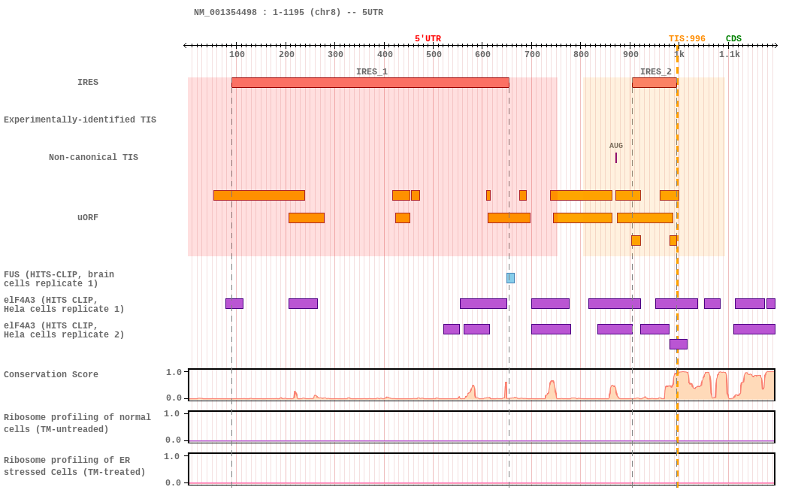Select the eIF4A3 replicate 1 bar near position 100
This screenshot has width=789, height=493.
pyautogui.click(x=234, y=304)
